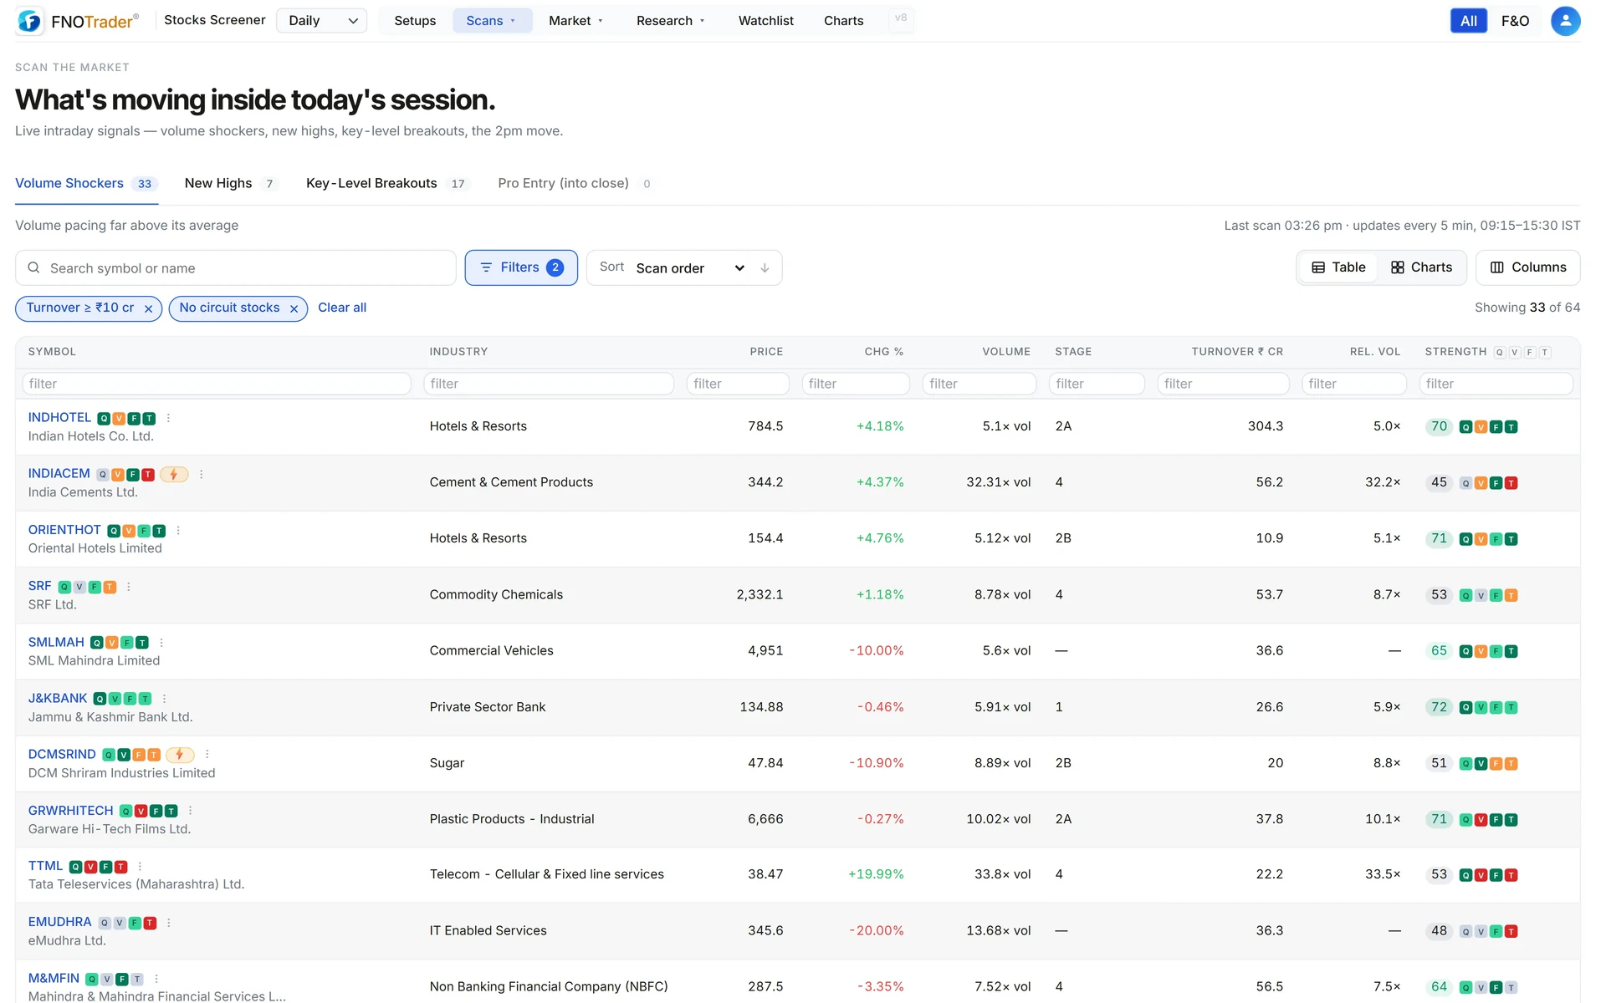
Task: Click the Q badge beside INDHOTEL symbol
Action: tap(104, 419)
